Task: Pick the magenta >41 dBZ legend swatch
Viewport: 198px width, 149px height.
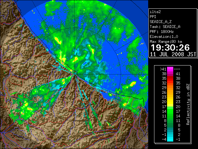Action: pos(170,69)
